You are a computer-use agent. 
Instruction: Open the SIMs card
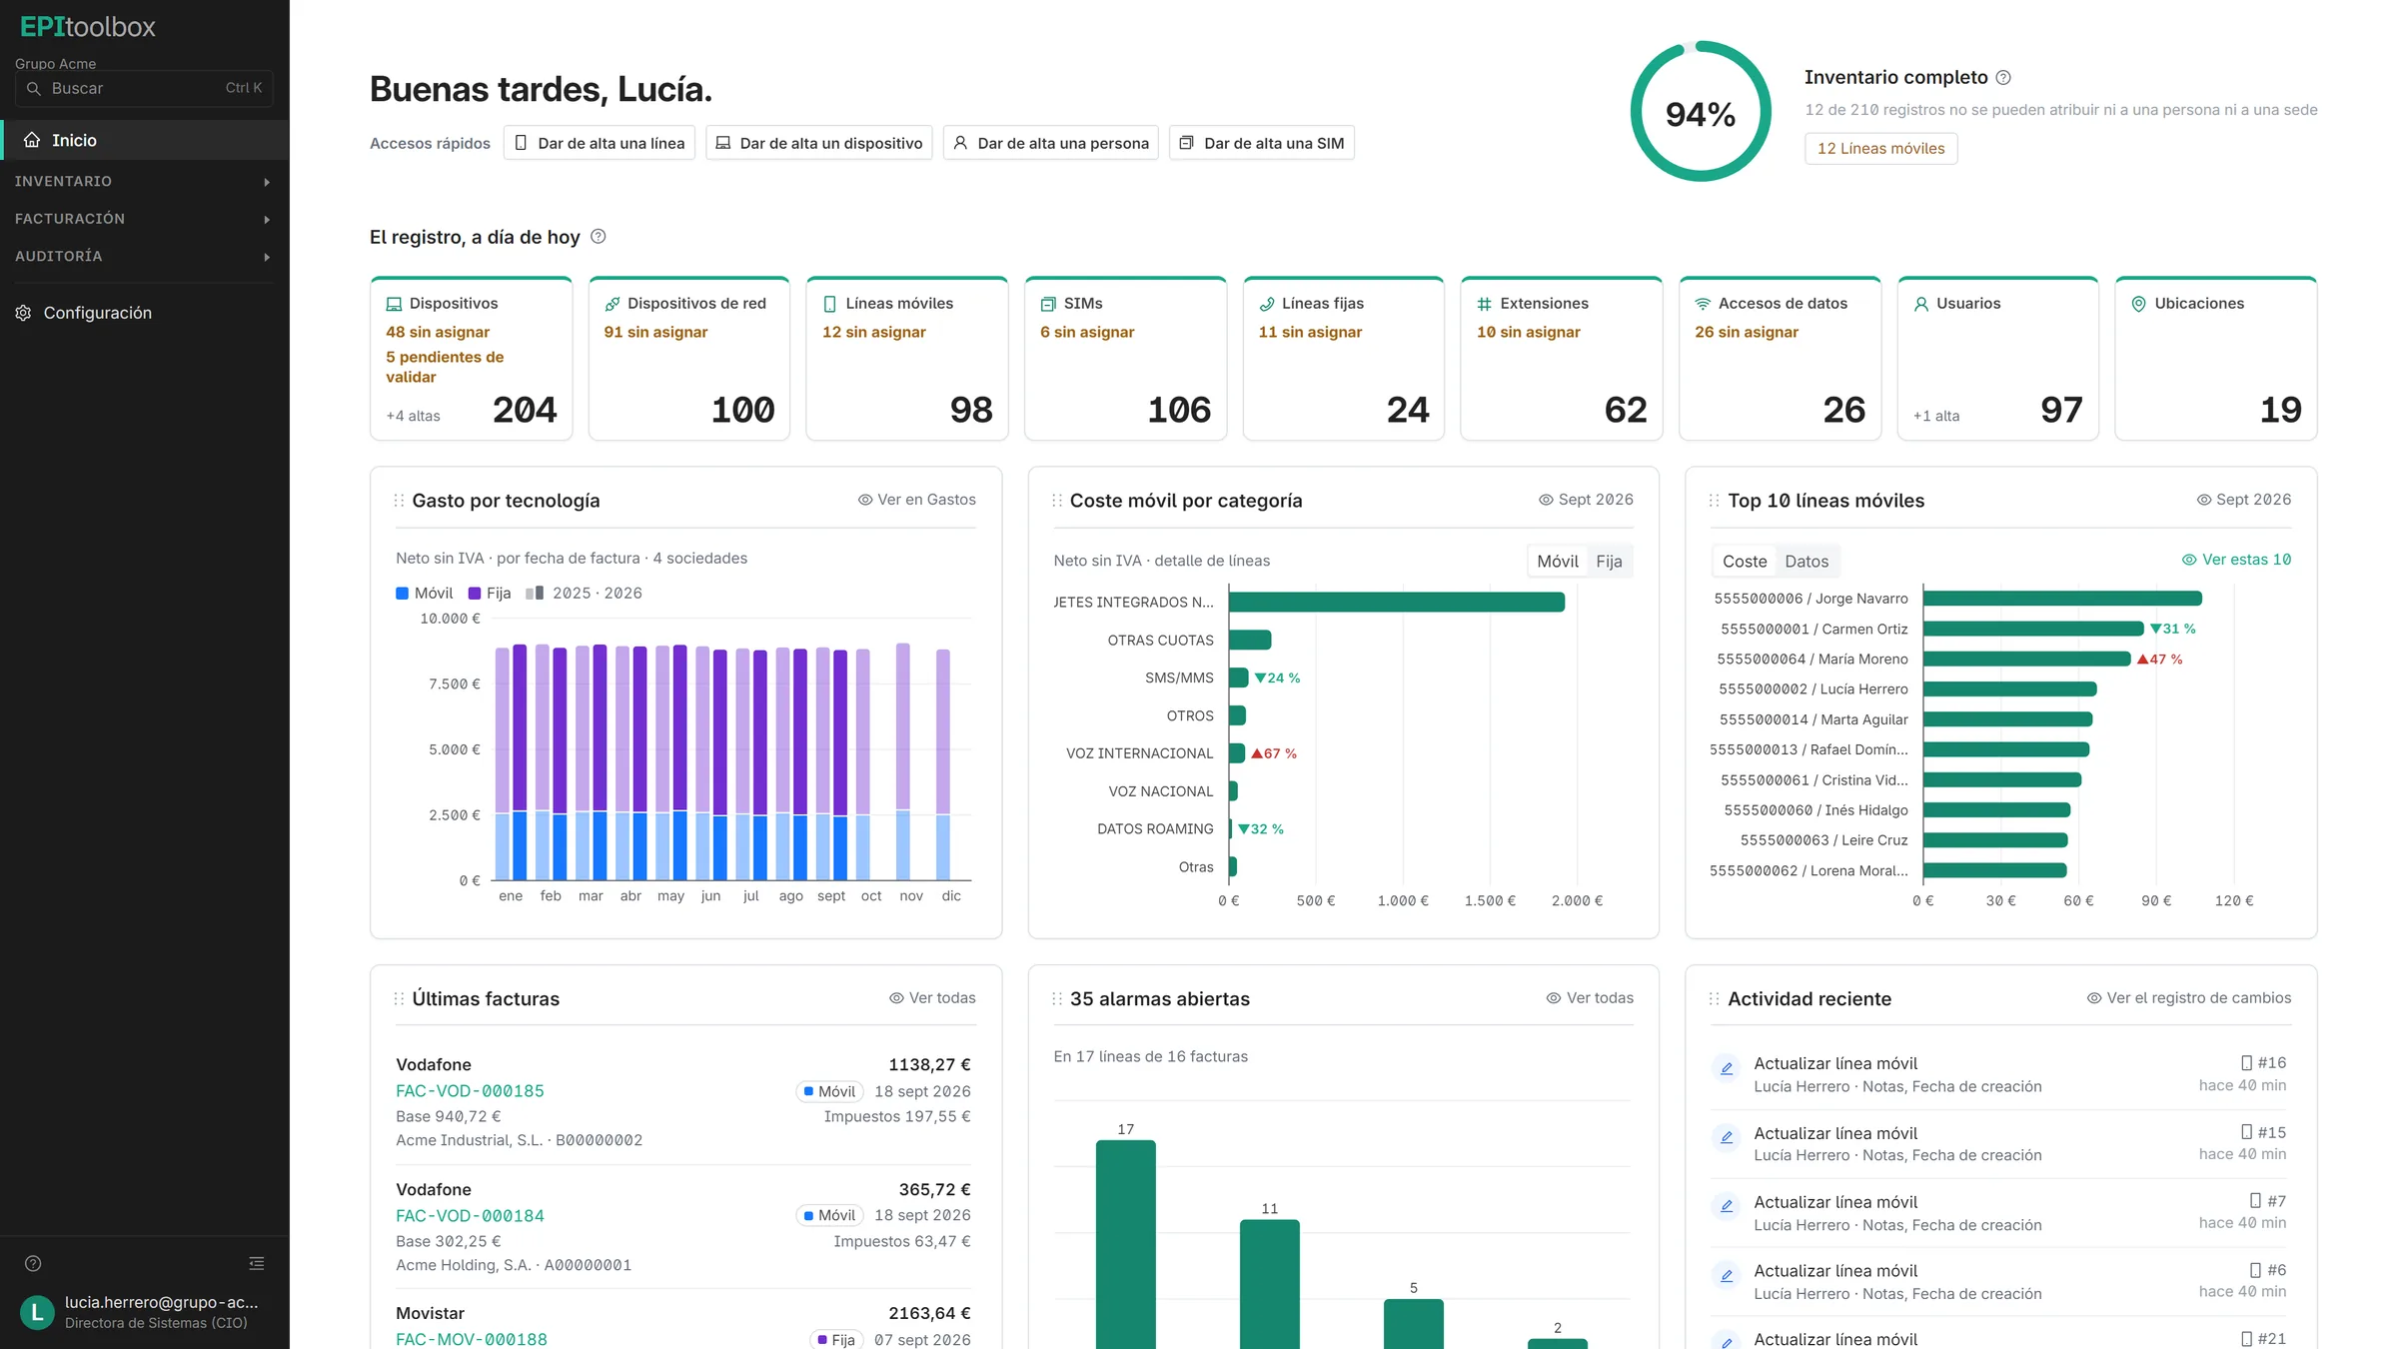pos(1125,359)
